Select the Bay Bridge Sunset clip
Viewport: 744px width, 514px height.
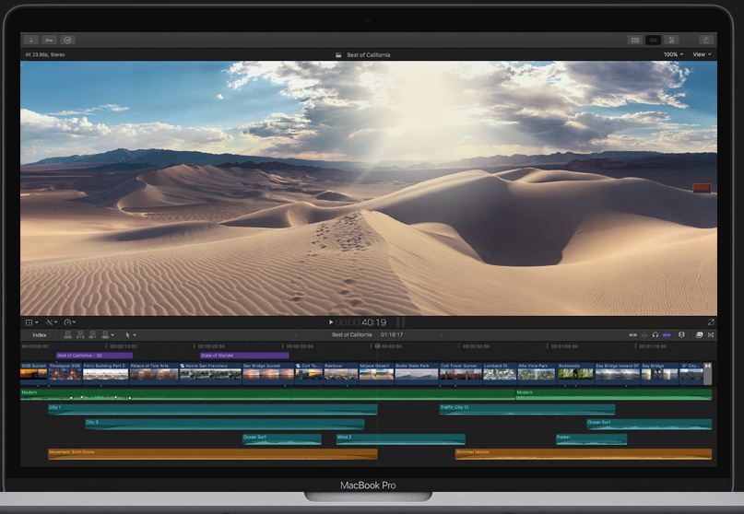coord(268,372)
